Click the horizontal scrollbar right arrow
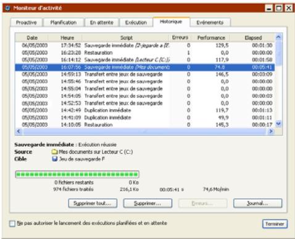Image resolution: width=295 pixels, height=239 pixels. click(x=271, y=131)
